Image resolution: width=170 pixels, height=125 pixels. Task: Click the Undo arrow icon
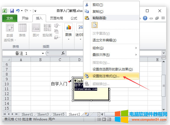[18, 11]
